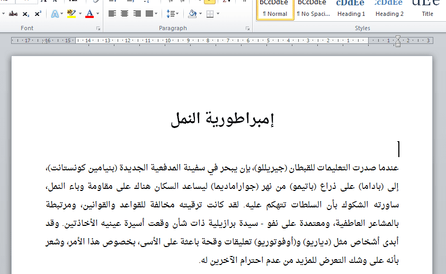
Task: Click the word برازيلية in the fourth line
Action: (x=222, y=224)
